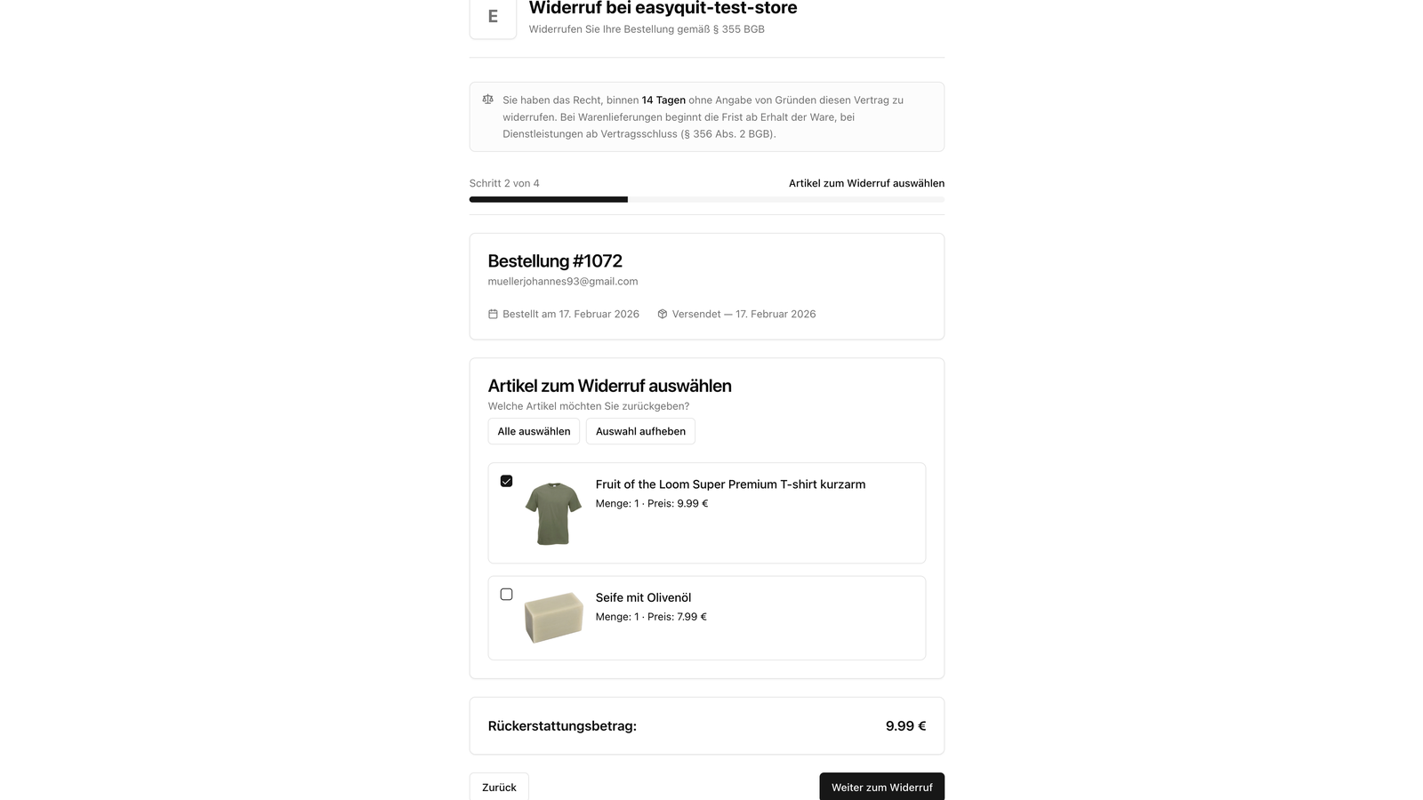This screenshot has height=800, width=1423.
Task: Click the store logo letter E
Action: [493, 17]
